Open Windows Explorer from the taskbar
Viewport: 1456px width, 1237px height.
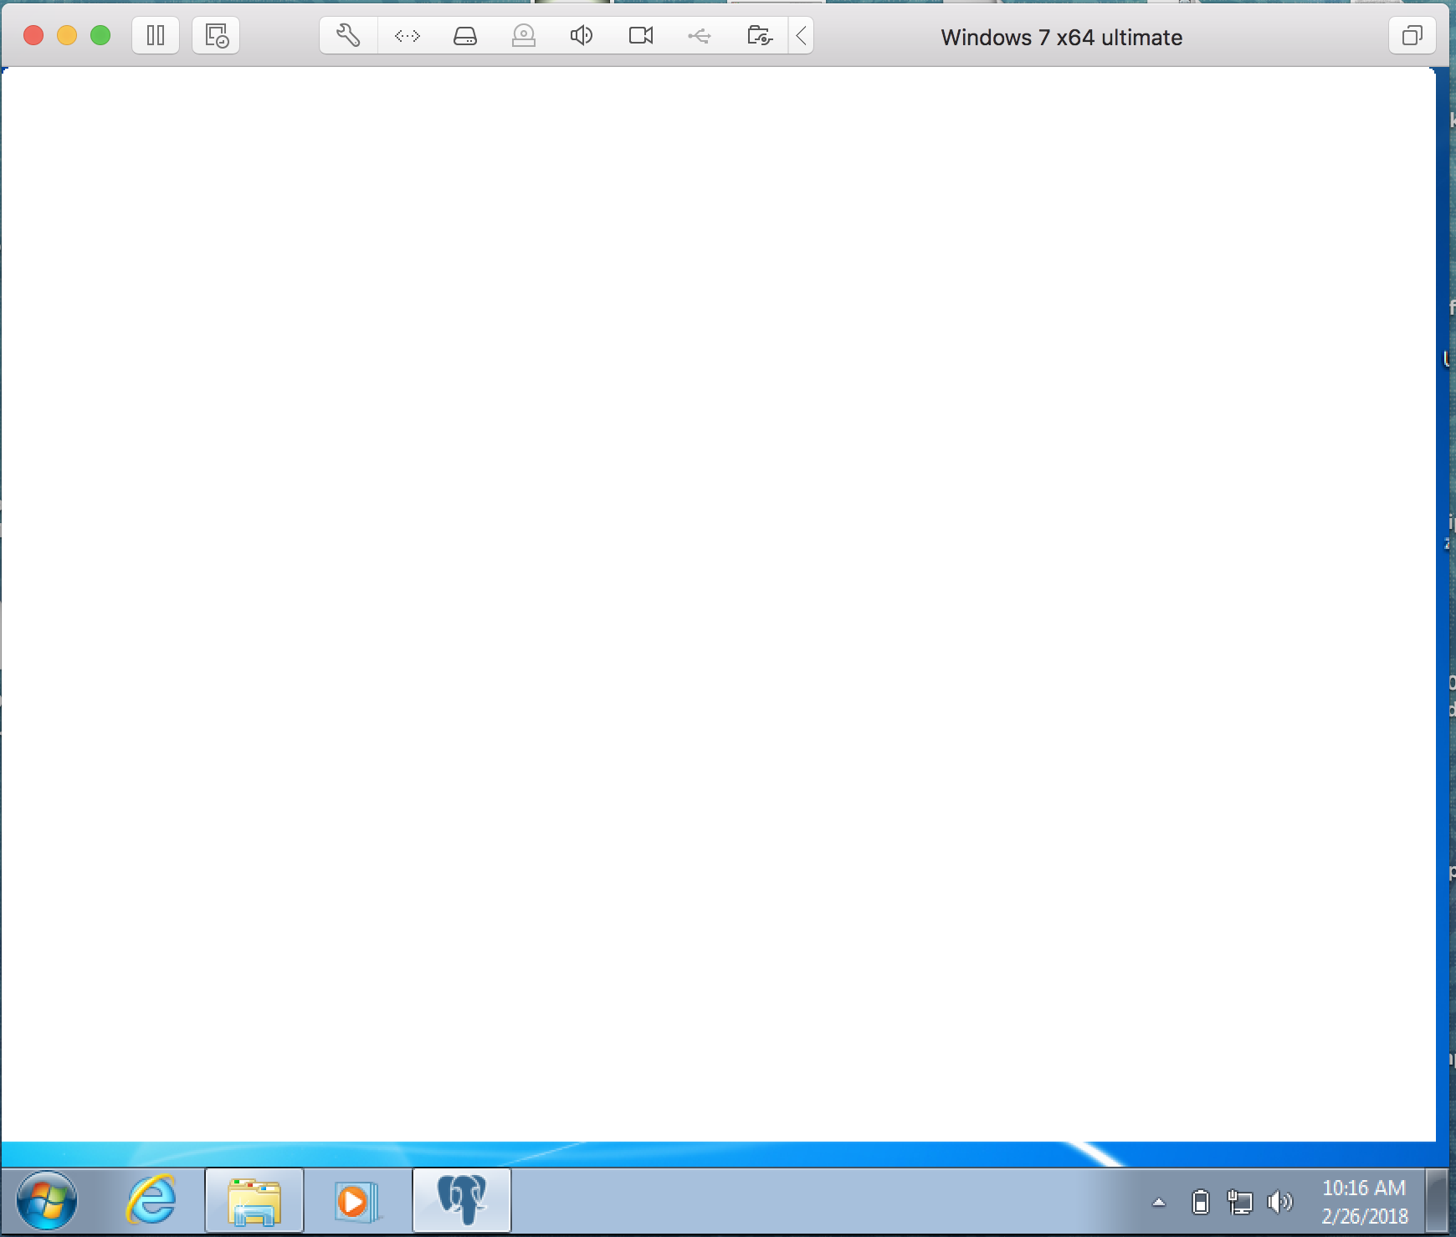254,1202
